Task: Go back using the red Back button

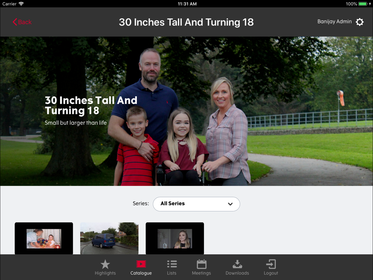Action: (x=22, y=22)
